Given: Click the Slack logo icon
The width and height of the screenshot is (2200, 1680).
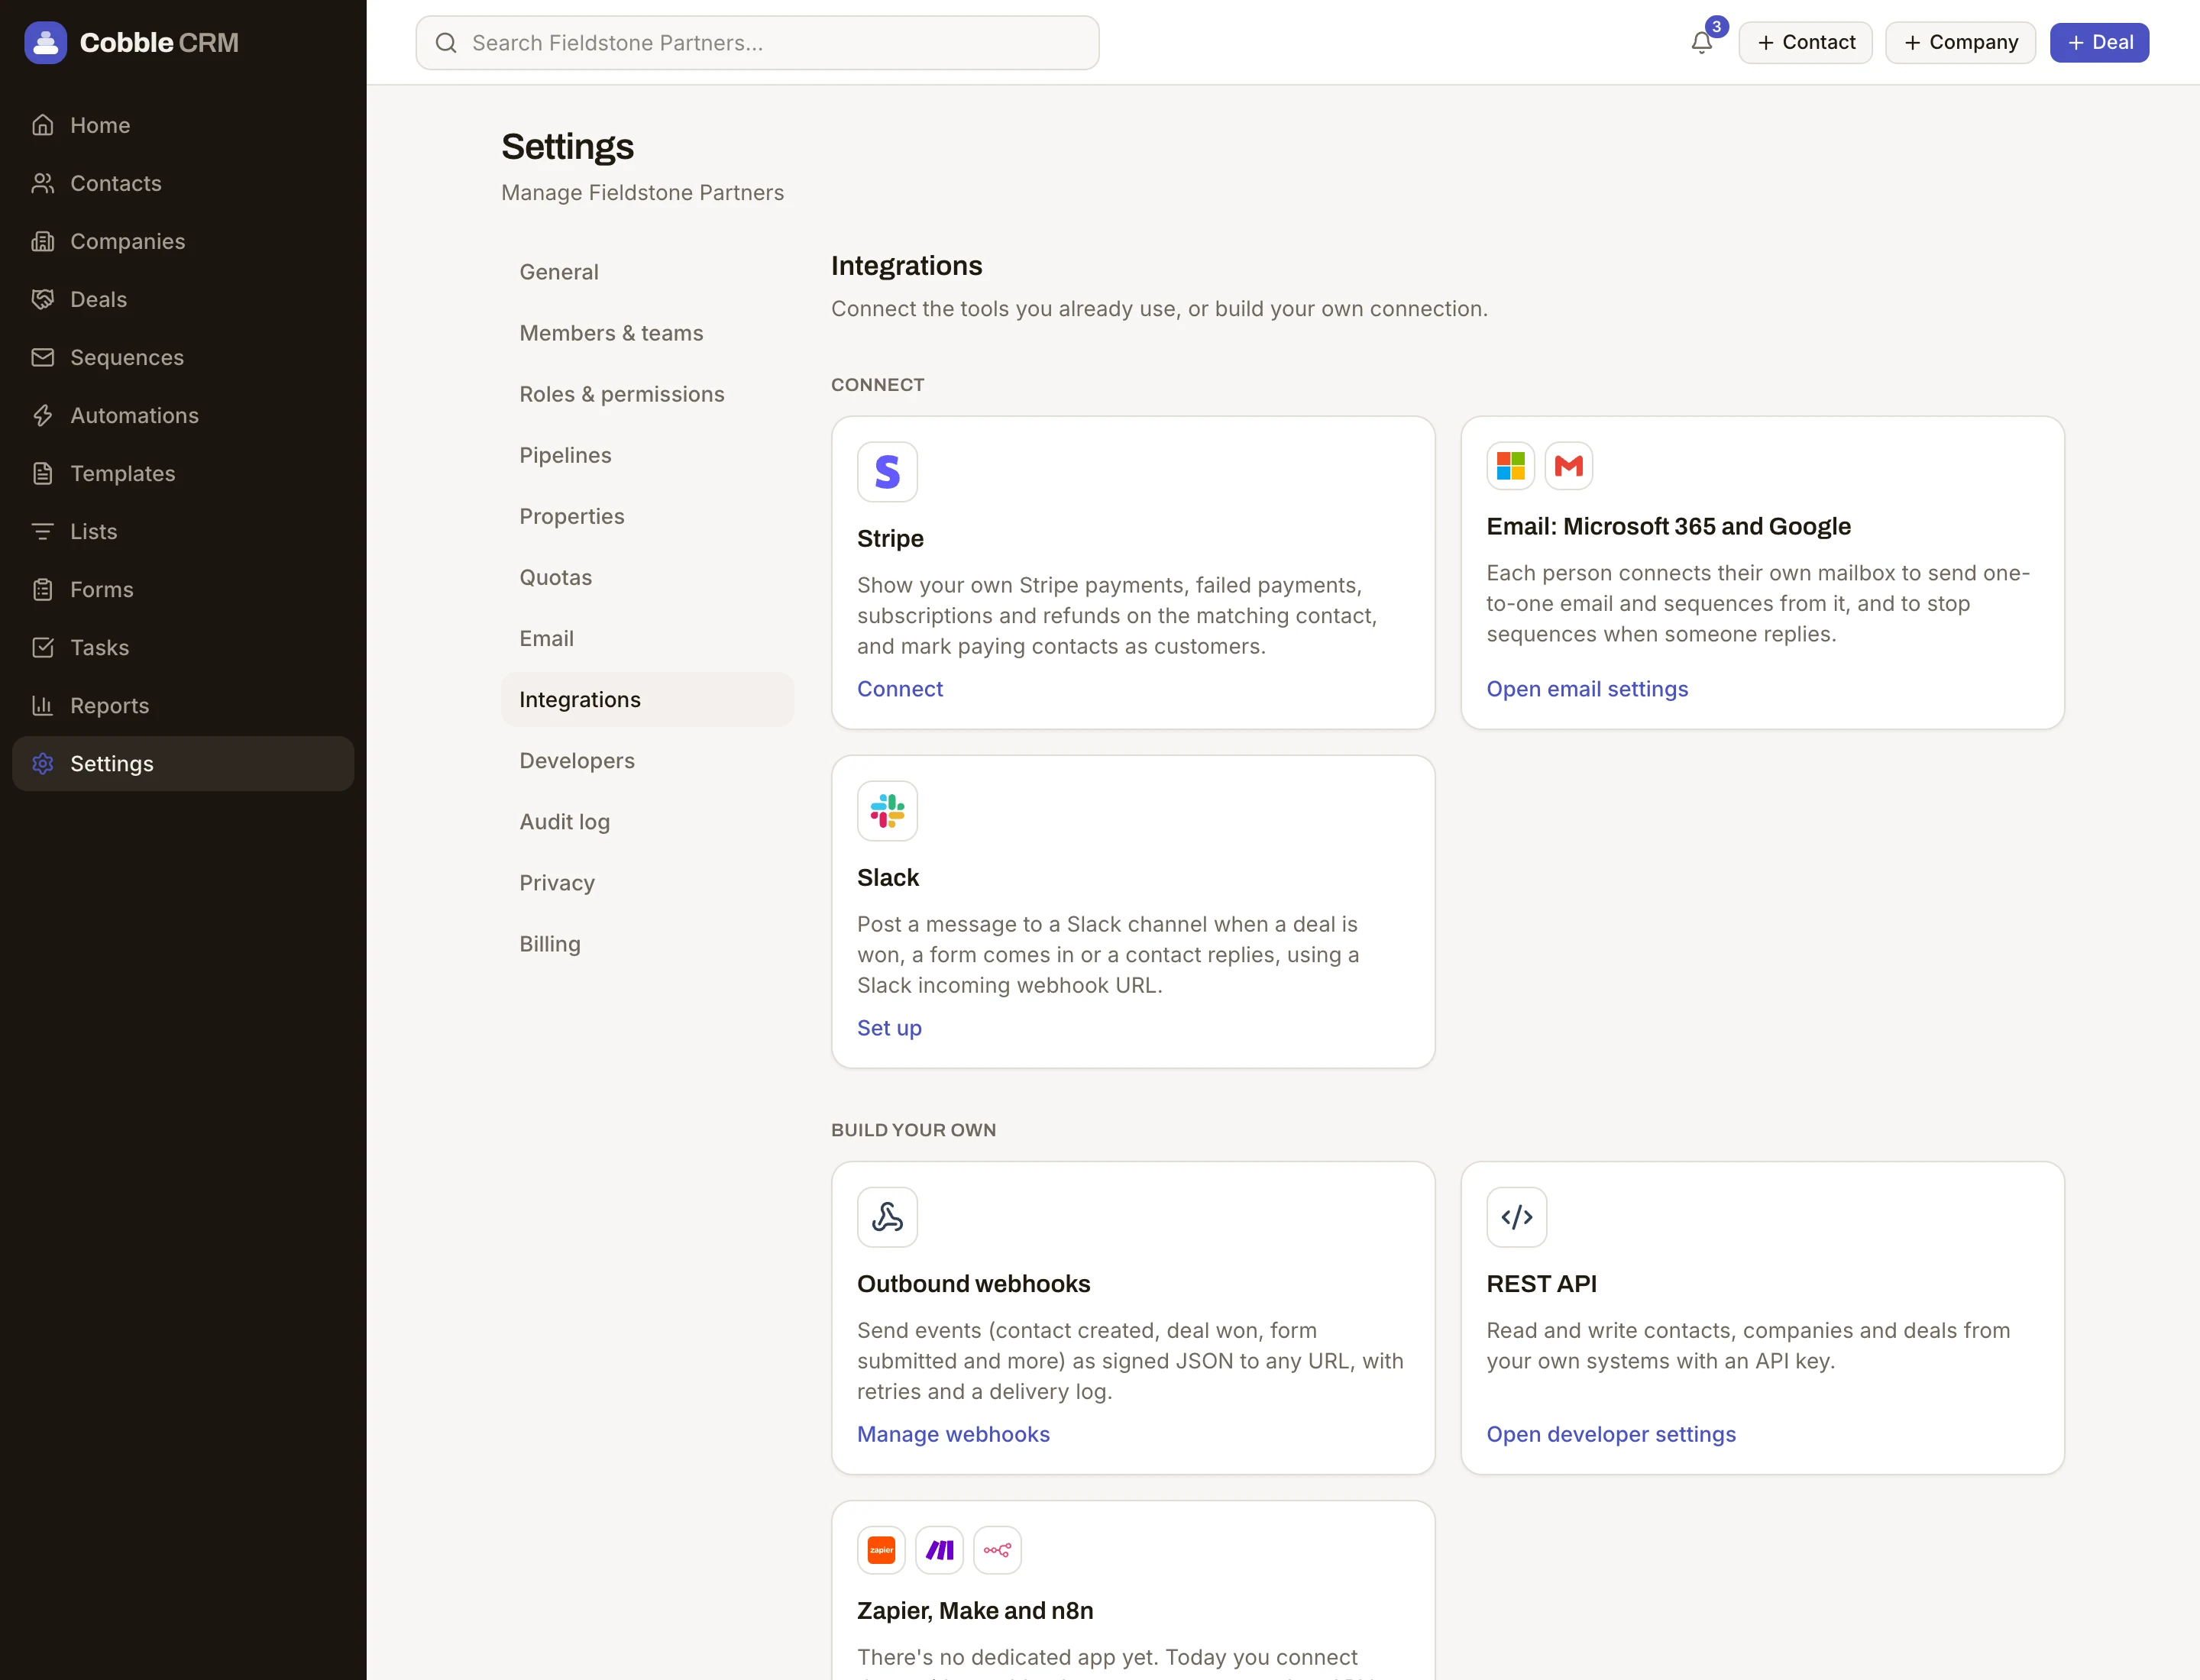Looking at the screenshot, I should tap(888, 811).
